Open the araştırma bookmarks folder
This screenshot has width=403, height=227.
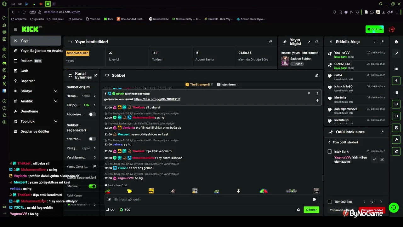tap(19, 19)
